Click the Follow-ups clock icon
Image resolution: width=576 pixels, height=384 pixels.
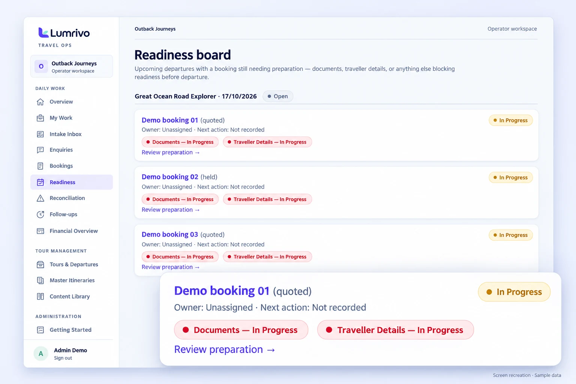tap(40, 214)
